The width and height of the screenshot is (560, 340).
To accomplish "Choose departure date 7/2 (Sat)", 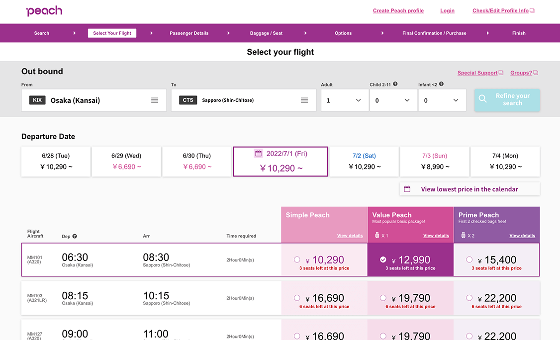I will coord(364,162).
